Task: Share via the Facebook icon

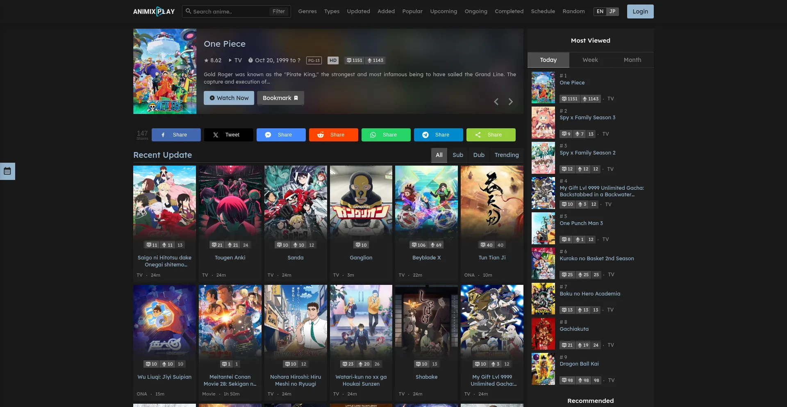Action: [x=163, y=134]
